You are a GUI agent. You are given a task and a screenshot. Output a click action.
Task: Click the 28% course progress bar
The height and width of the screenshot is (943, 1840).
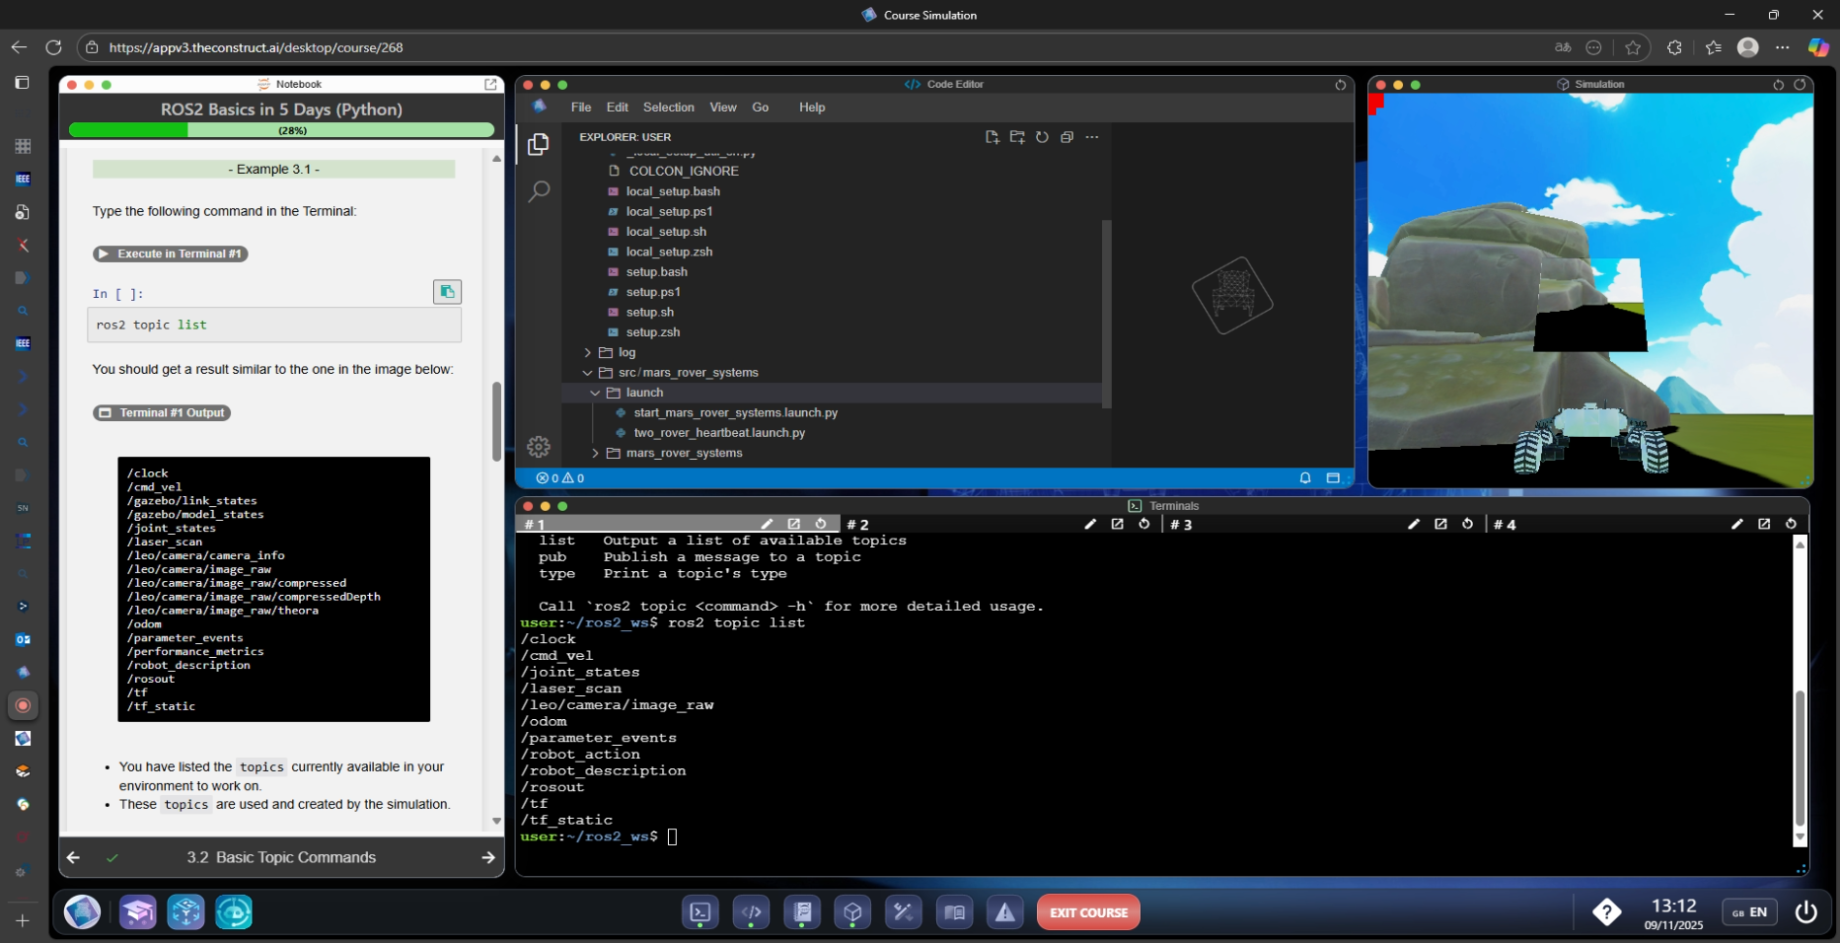tap(281, 130)
